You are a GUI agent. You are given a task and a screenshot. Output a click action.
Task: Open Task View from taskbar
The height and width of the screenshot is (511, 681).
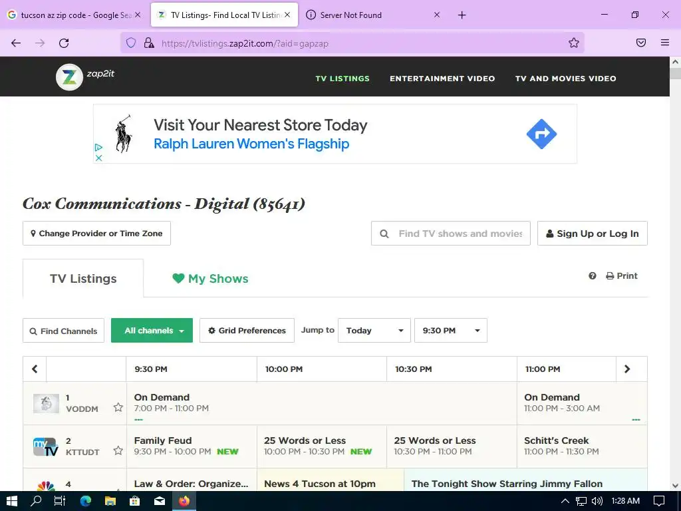click(x=60, y=501)
